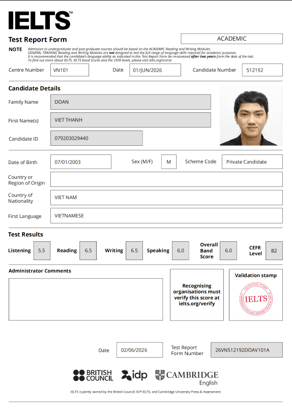The image size is (292, 413).
Task: Click the idp logo
Action: pos(134,375)
